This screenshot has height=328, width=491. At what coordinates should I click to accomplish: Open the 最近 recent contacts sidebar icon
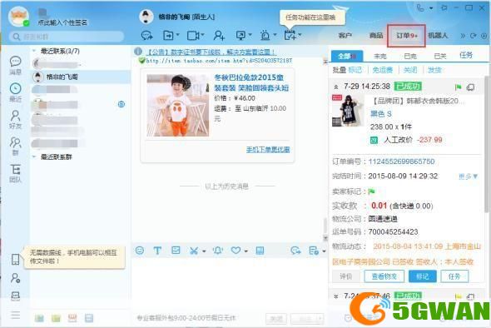pyautogui.click(x=15, y=92)
